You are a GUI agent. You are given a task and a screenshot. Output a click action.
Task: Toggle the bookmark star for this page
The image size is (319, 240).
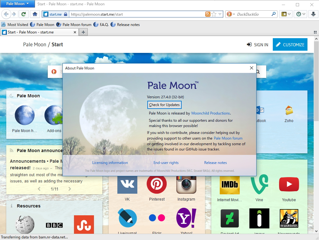coord(213,14)
